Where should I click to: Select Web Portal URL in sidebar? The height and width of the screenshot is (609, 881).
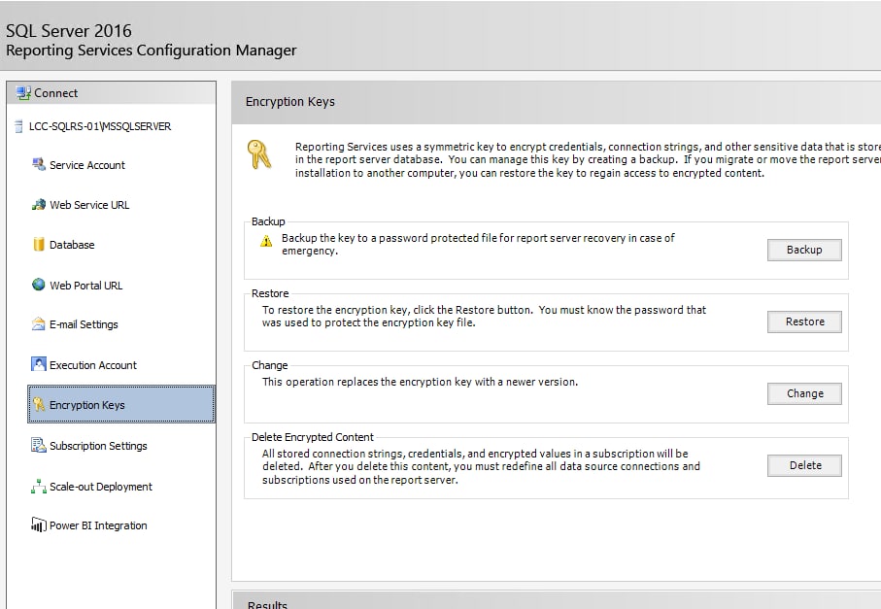pos(86,286)
